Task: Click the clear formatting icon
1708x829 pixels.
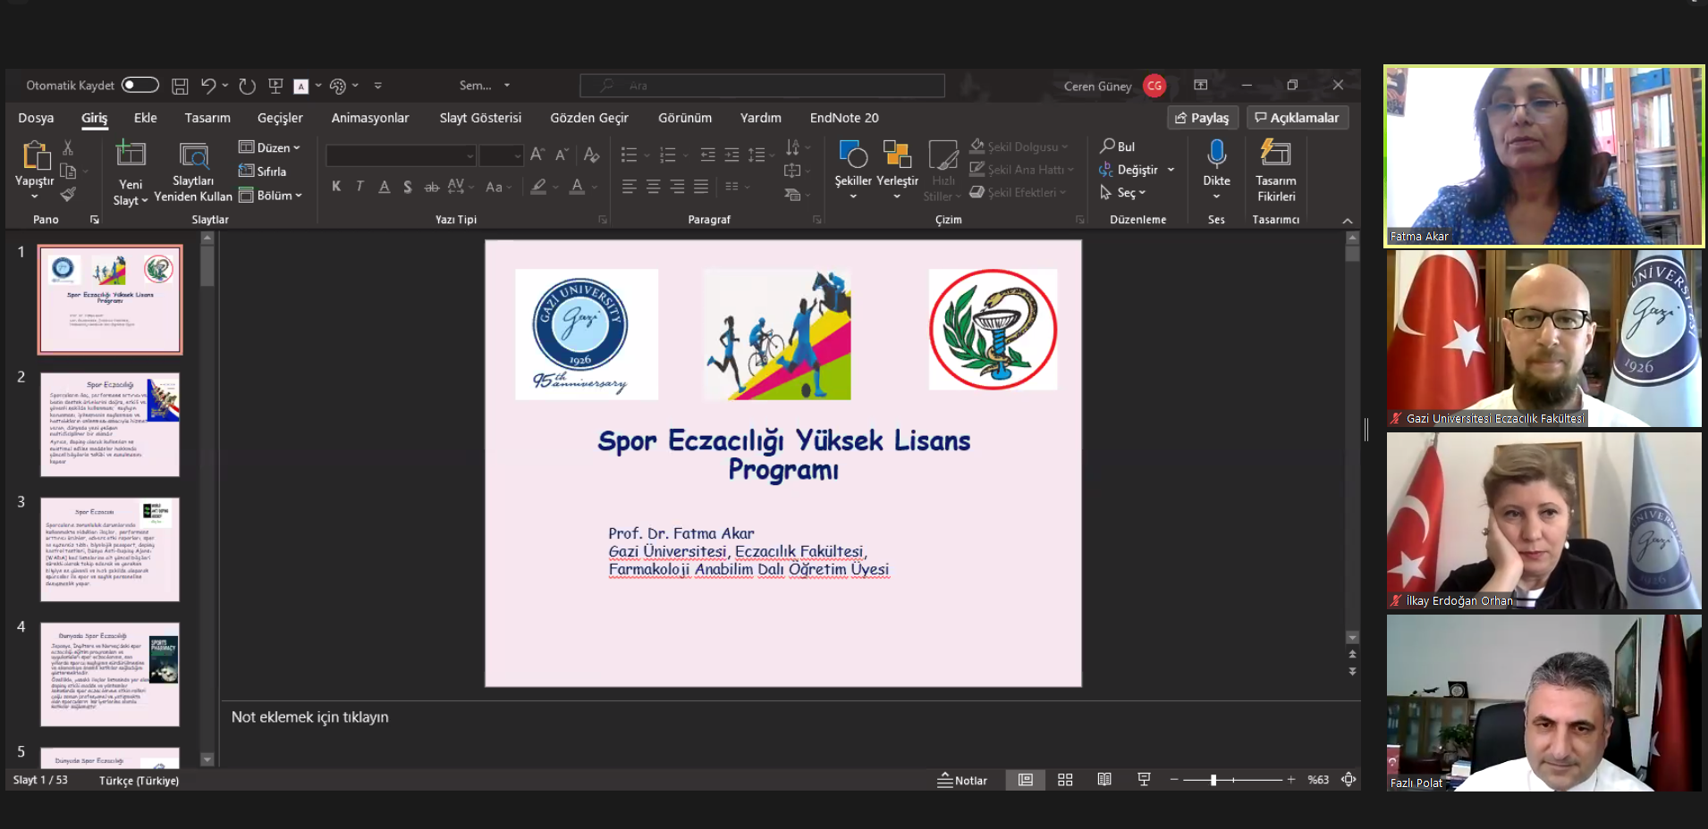Action: click(x=591, y=155)
